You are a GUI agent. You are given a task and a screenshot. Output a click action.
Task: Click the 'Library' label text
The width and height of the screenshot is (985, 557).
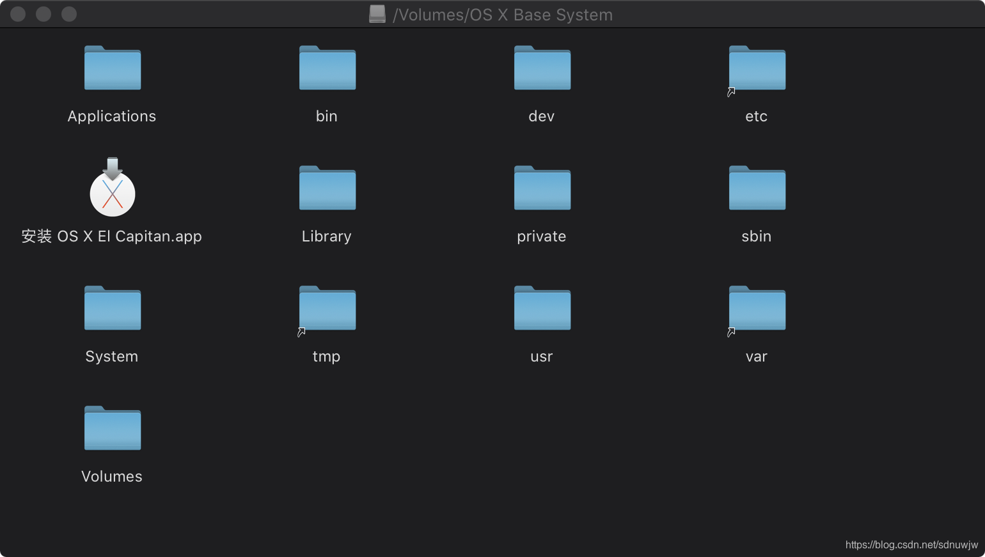327,236
